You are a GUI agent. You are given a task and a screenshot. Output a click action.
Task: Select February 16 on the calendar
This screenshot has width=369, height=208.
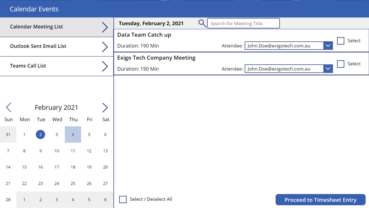click(x=40, y=167)
